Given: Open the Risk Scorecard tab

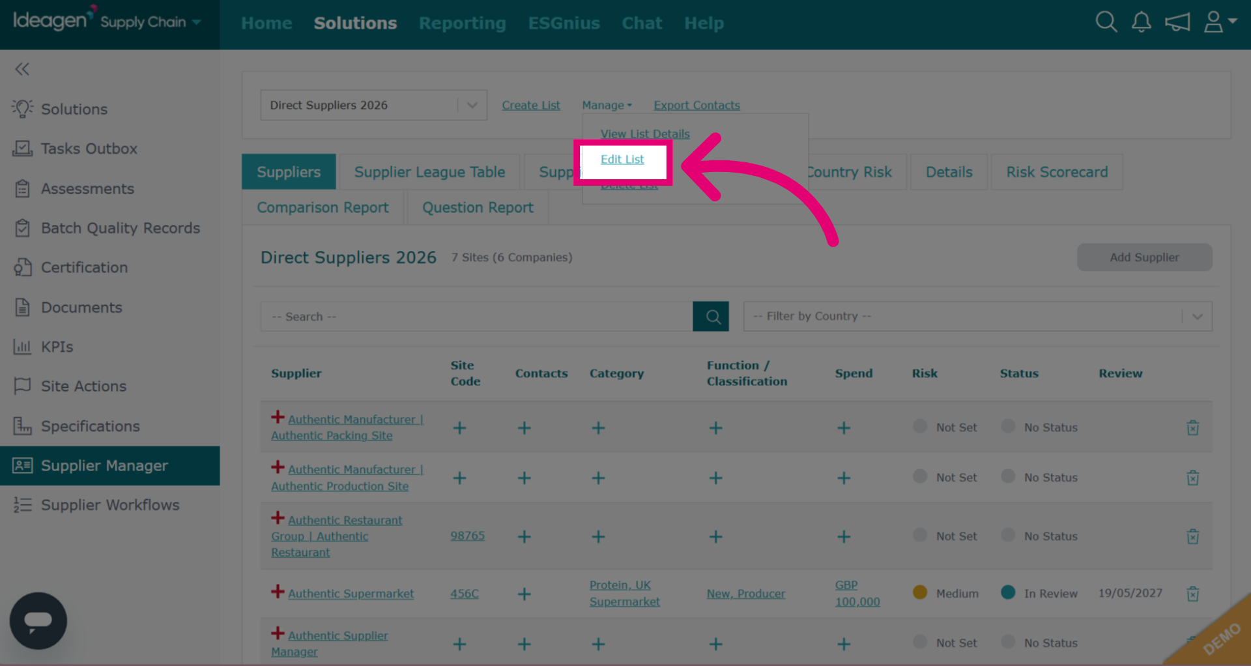Looking at the screenshot, I should point(1057,172).
